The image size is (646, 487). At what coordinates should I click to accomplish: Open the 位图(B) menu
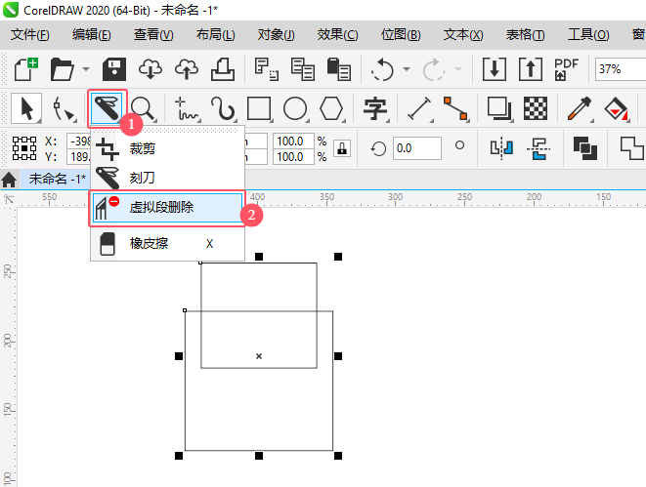tap(401, 34)
